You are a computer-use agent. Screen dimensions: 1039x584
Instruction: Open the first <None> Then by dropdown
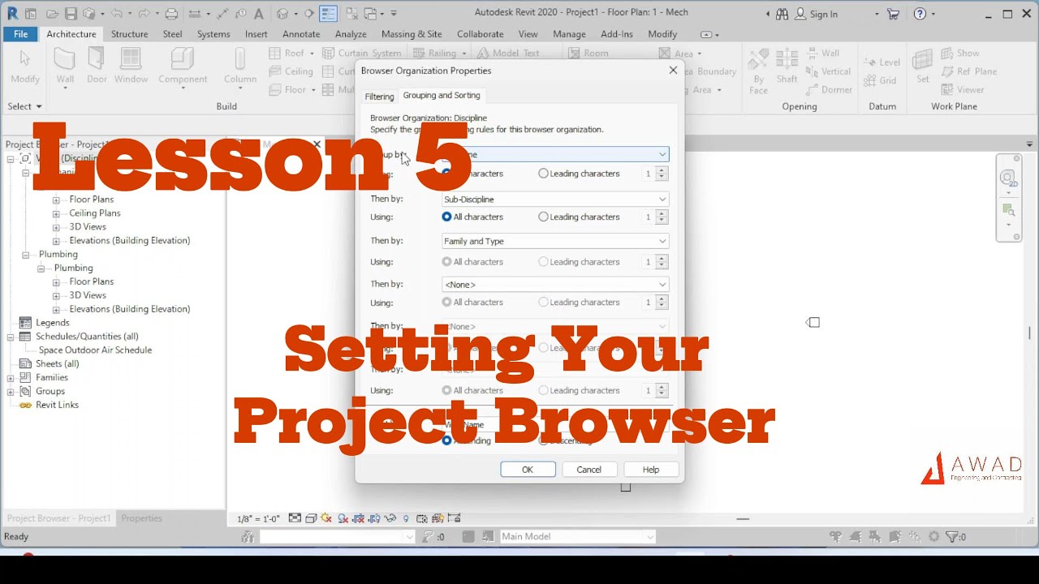555,285
